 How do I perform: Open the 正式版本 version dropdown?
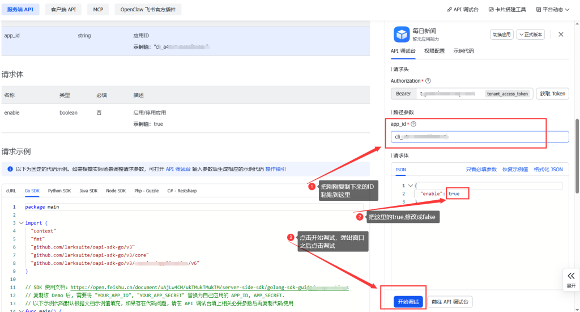(531, 35)
